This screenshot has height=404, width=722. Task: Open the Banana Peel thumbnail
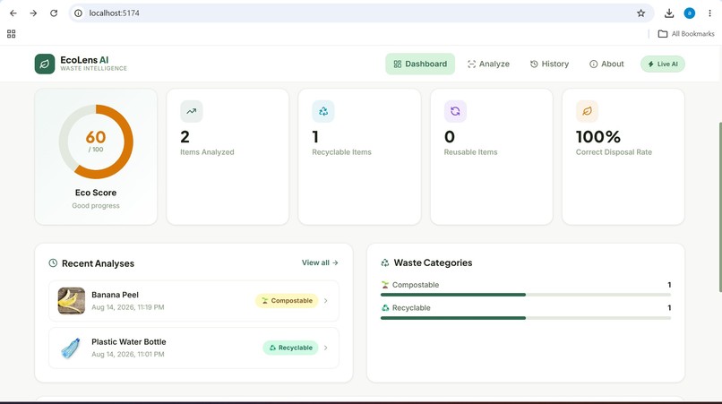click(72, 301)
